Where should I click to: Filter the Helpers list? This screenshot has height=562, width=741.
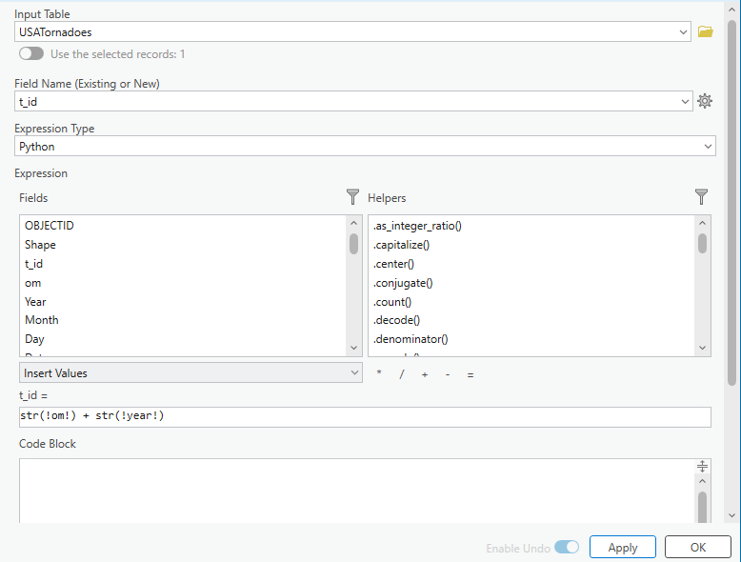coord(702,197)
